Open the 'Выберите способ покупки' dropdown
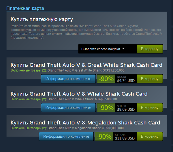Screen dimensions: 173x152 tap(103, 49)
